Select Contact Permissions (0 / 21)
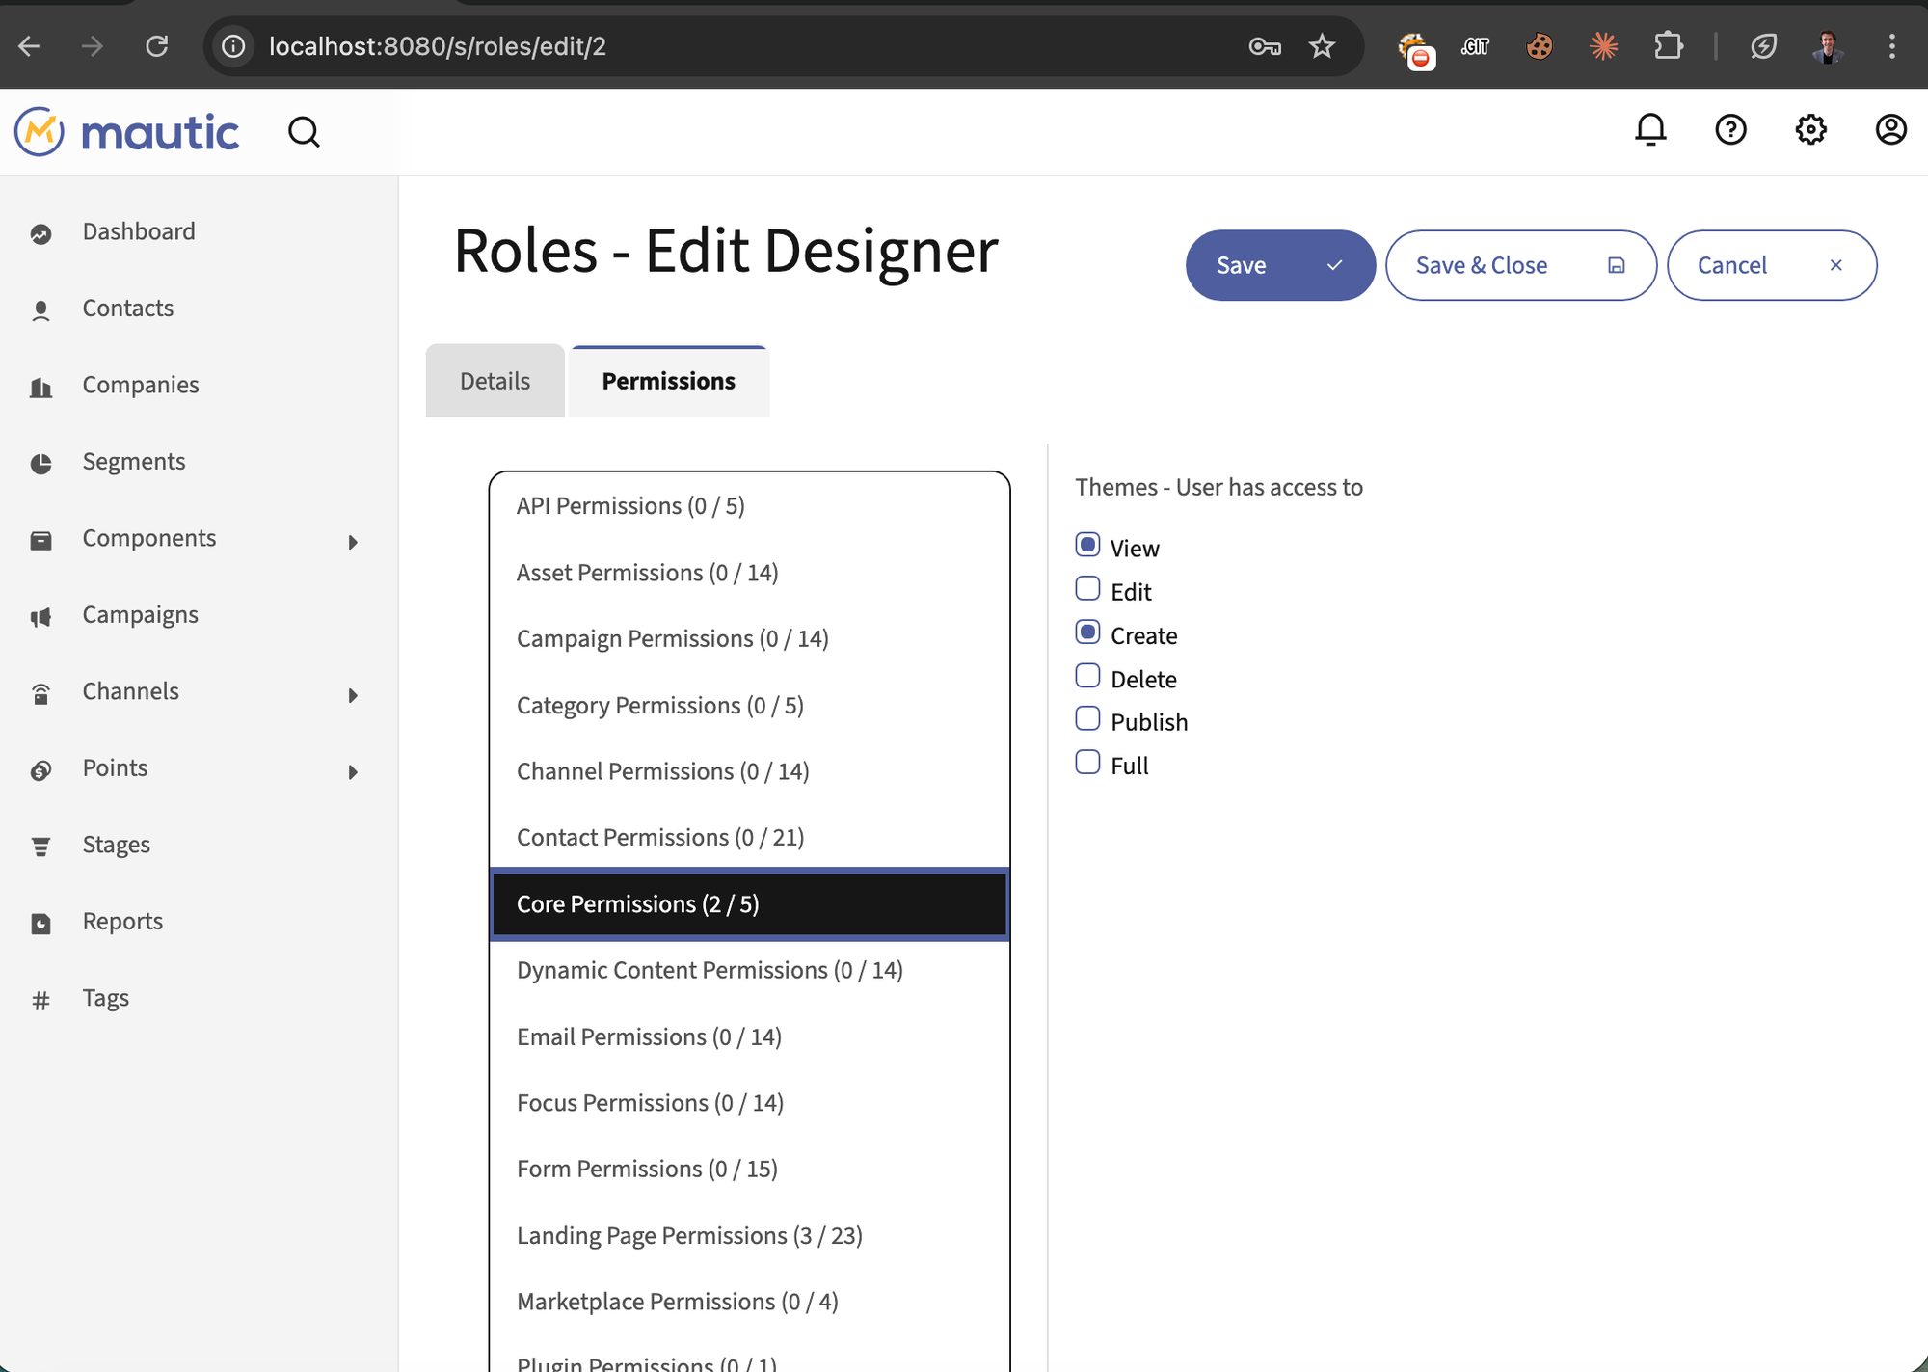The height and width of the screenshot is (1372, 1928). [x=749, y=838]
